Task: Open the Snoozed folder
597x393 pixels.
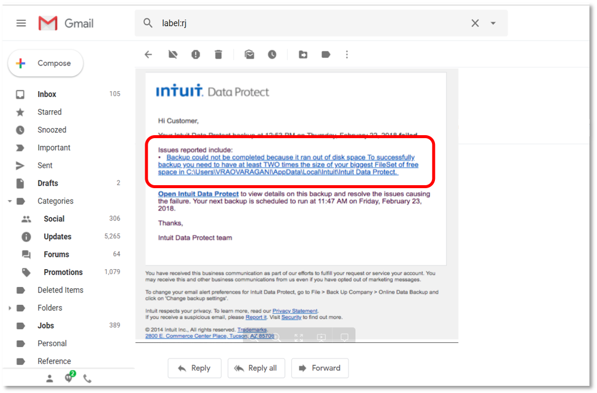Action: [51, 130]
